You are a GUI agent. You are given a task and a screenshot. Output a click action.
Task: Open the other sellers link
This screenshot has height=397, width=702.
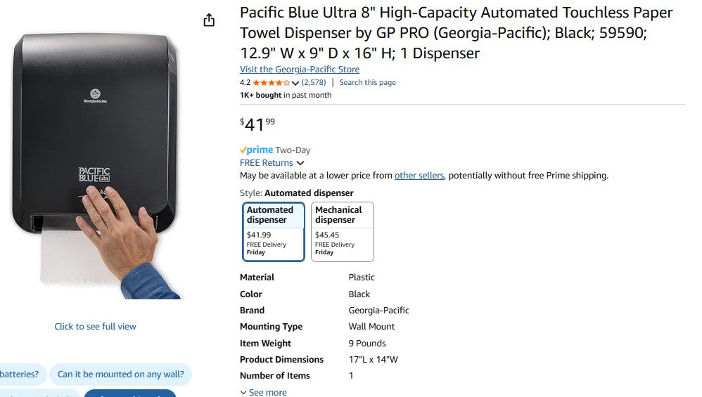419,176
